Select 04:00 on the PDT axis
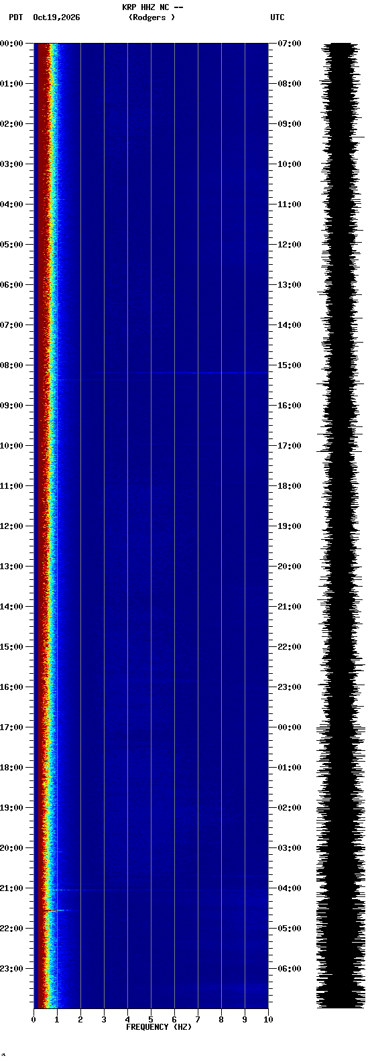 (x=12, y=204)
